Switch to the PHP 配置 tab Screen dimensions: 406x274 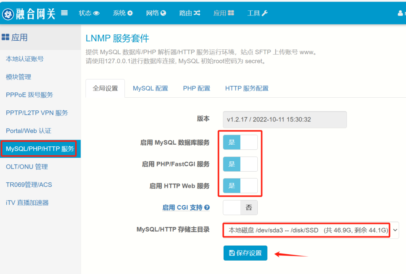[197, 88]
